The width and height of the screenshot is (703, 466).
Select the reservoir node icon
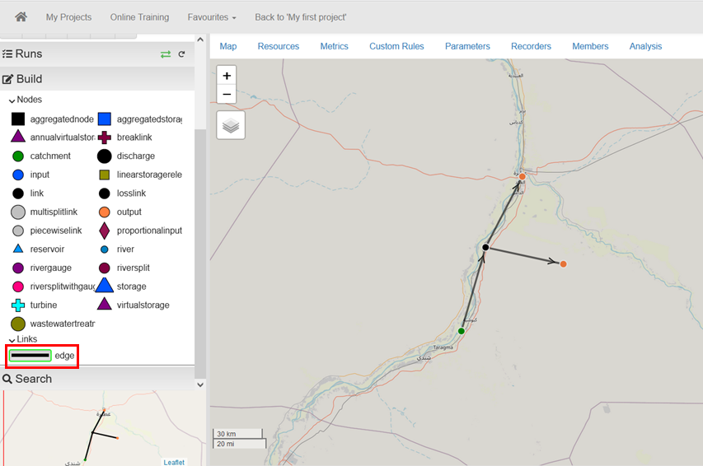coord(17,249)
